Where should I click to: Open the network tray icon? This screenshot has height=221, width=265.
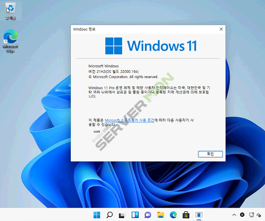coord(251,215)
